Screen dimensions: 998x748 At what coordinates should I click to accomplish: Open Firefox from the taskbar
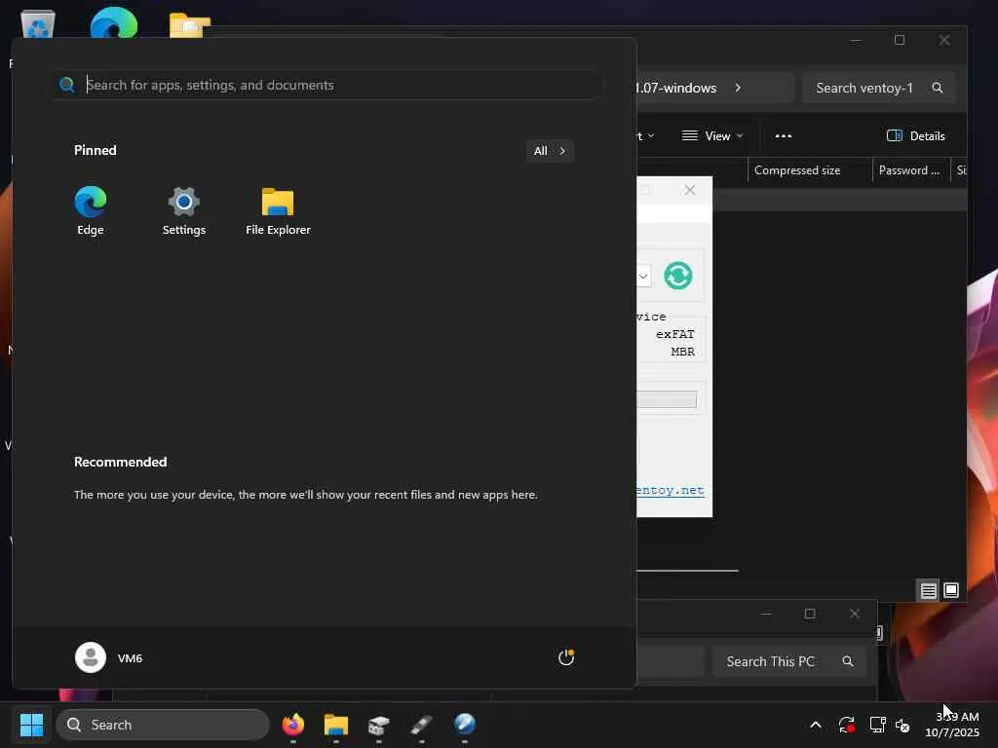[x=293, y=725]
